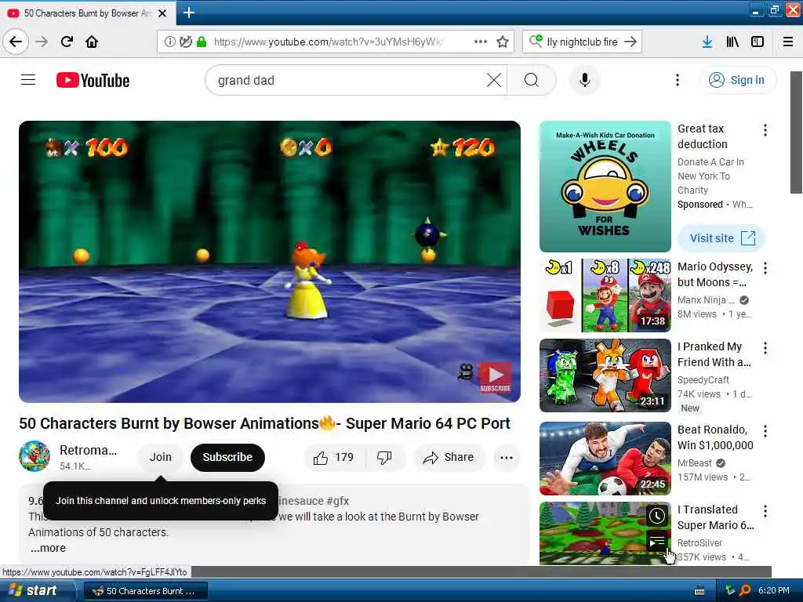Screen dimensions: 803x602
Task: Click the YouTube search magnifier button
Action: (x=532, y=80)
